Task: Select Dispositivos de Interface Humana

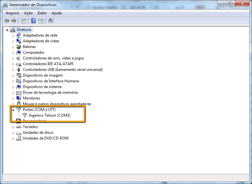Action: [51, 81]
